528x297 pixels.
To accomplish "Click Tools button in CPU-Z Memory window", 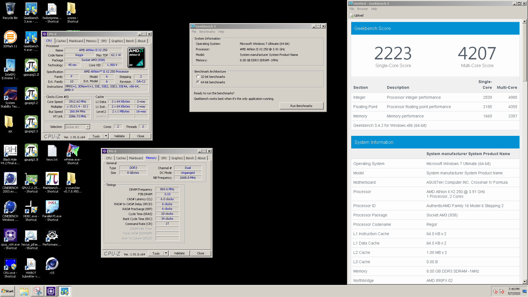I will [156, 253].
